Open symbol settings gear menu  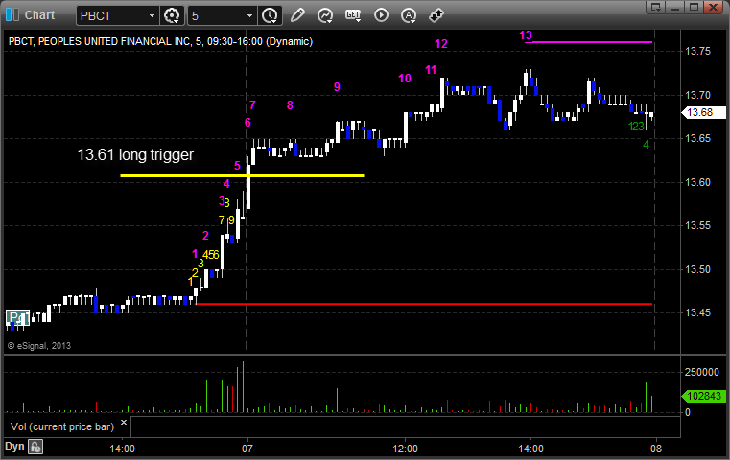pos(172,16)
